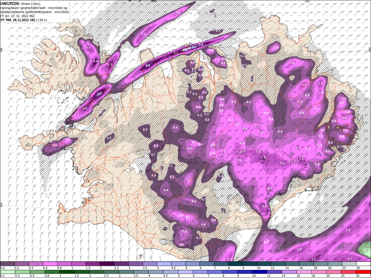Image resolution: width=371 pixels, height=278 pixels.
Task: Click the light pink rain swatch between 16 and 18
Action: (x=304, y=272)
